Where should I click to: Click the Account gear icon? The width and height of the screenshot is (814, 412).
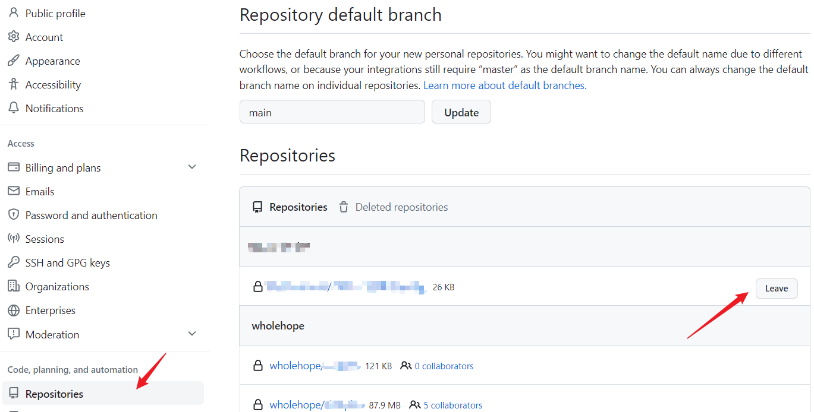[13, 37]
